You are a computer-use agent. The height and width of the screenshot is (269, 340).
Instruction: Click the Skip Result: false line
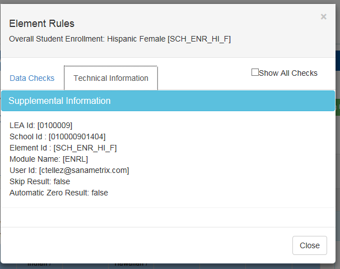point(40,181)
